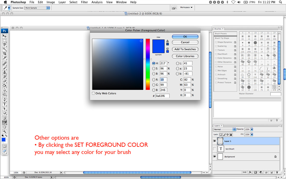
Task: Select the Paint Bucket tool
Action: click(5, 85)
